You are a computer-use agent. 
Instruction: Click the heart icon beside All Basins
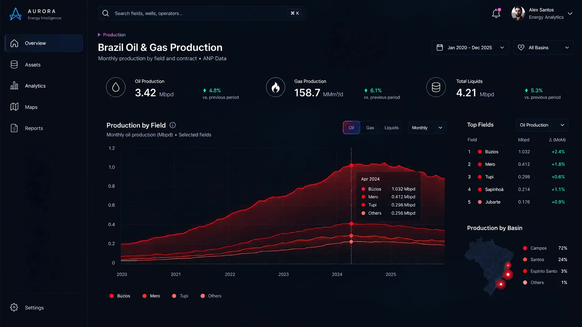click(x=521, y=47)
